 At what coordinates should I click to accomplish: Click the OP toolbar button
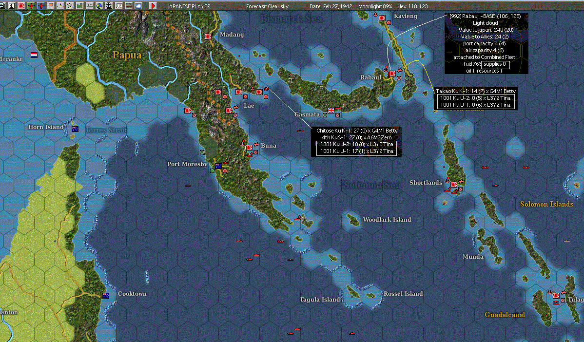click(x=118, y=5)
